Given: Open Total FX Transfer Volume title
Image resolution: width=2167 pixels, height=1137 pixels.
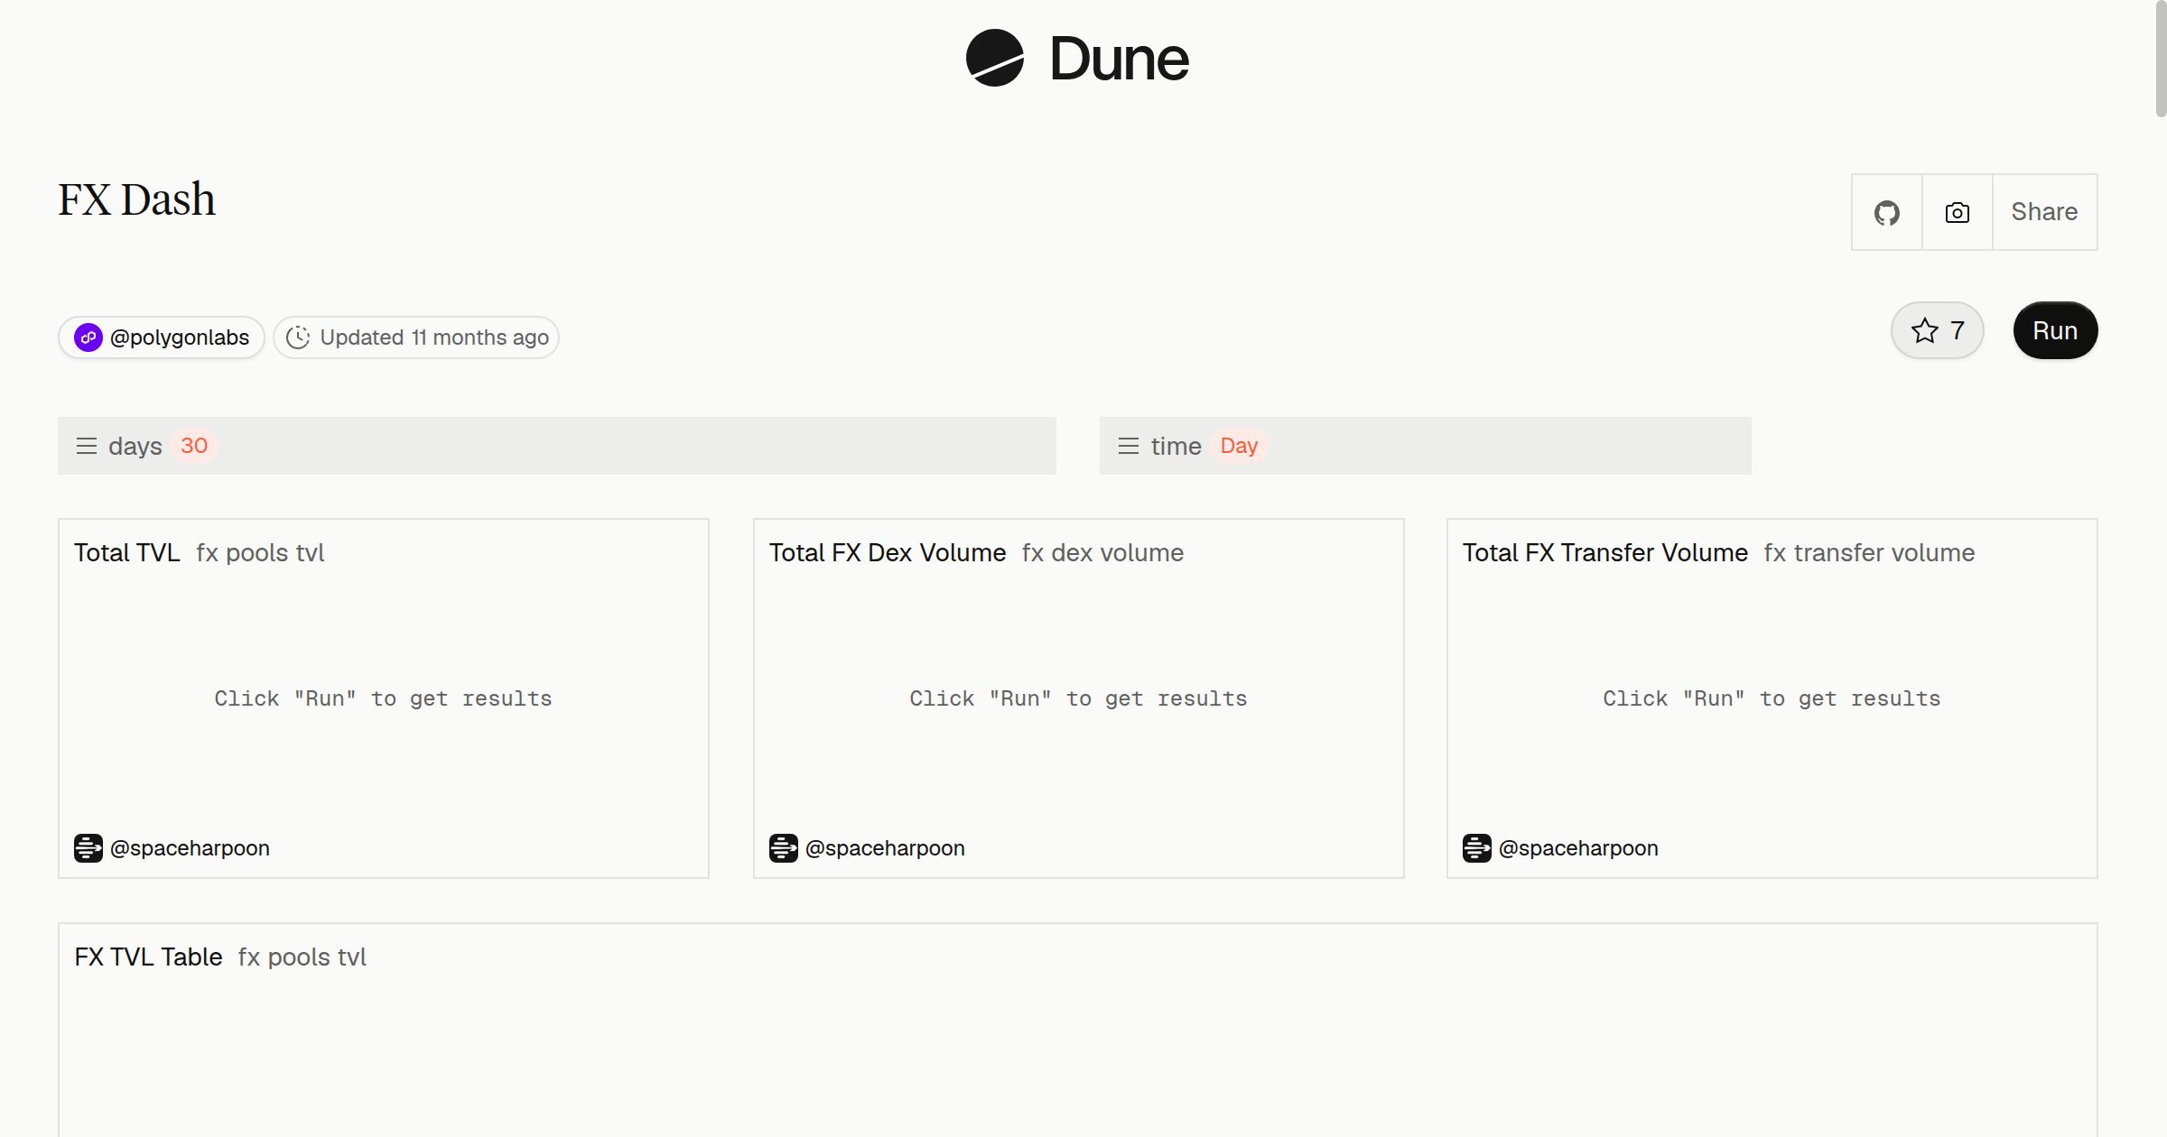Looking at the screenshot, I should click(x=1605, y=552).
